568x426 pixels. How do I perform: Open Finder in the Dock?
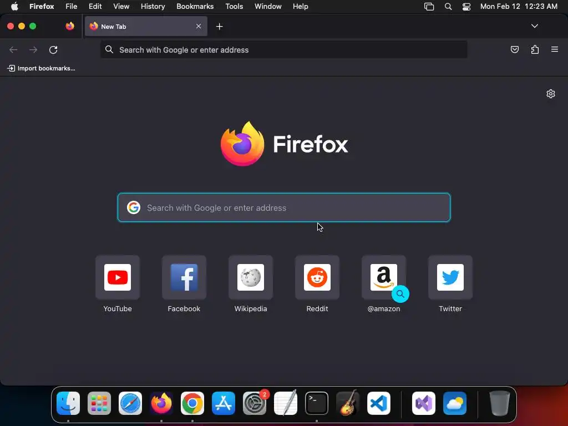(68, 403)
